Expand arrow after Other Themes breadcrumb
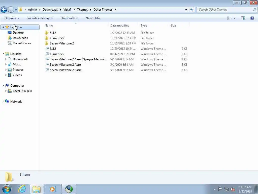 tap(115, 10)
